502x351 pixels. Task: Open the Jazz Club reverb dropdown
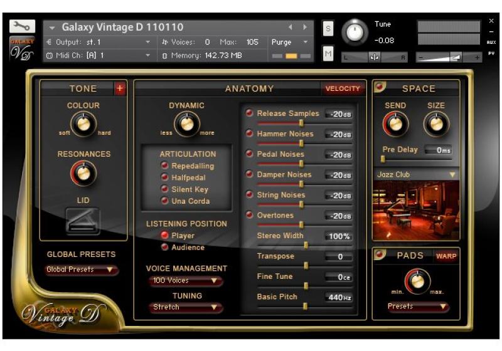point(415,174)
